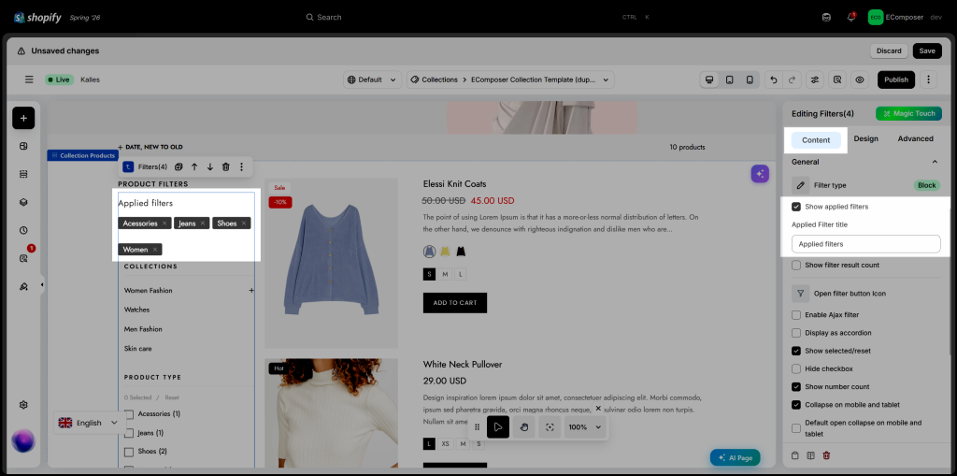Open the page settings sliders icon
The height and width of the screenshot is (476, 957).
pos(815,79)
